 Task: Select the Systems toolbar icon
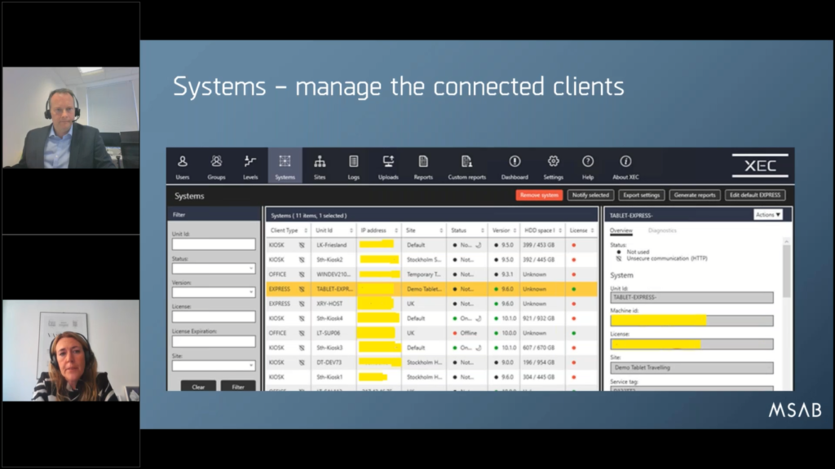285,166
